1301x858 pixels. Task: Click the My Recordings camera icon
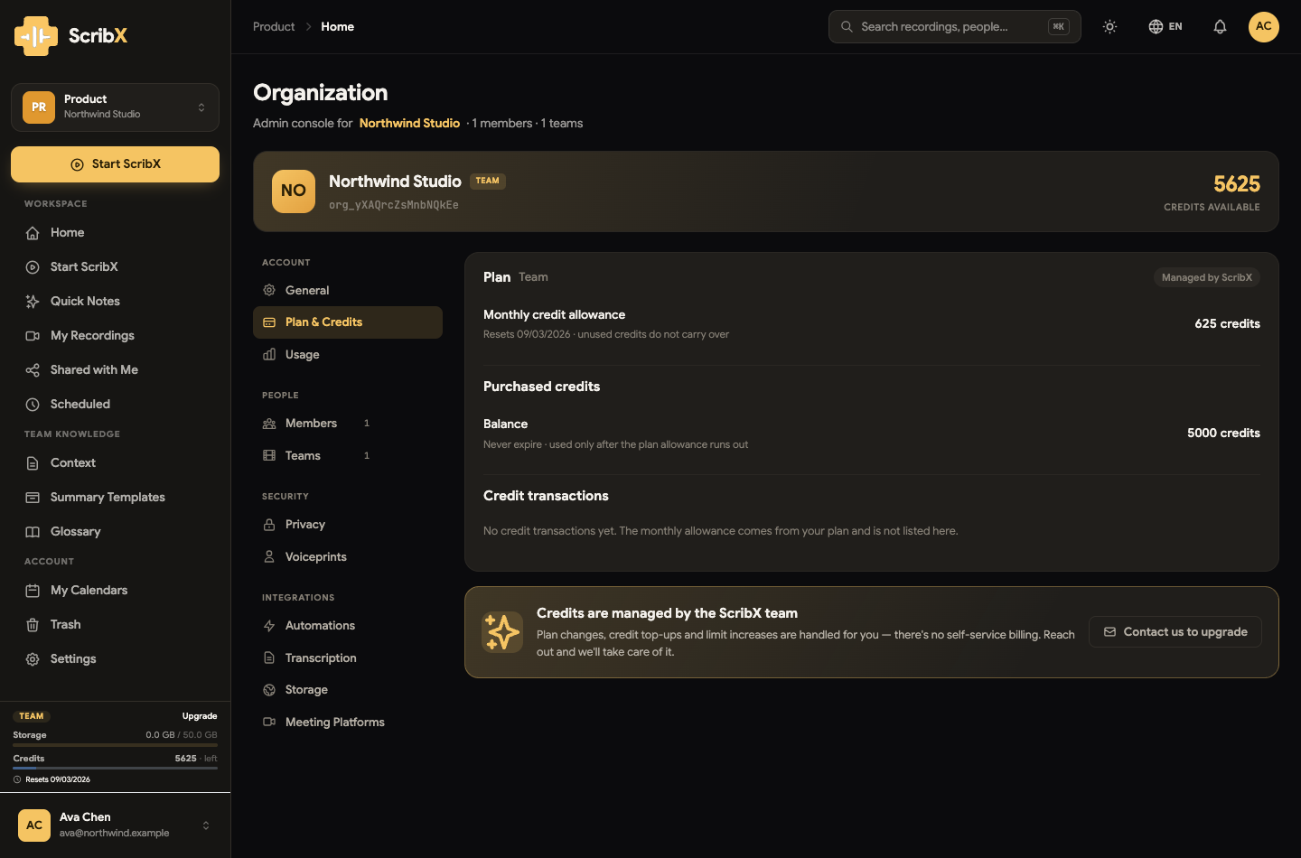pos(33,336)
